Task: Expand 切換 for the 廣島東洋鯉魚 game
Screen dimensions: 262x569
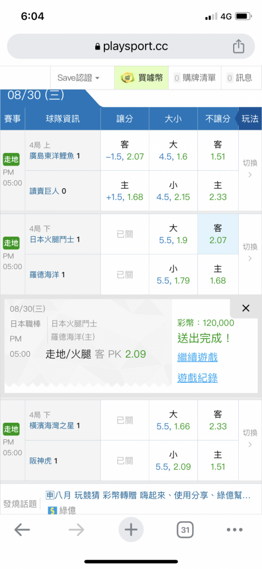Action: tap(250, 169)
